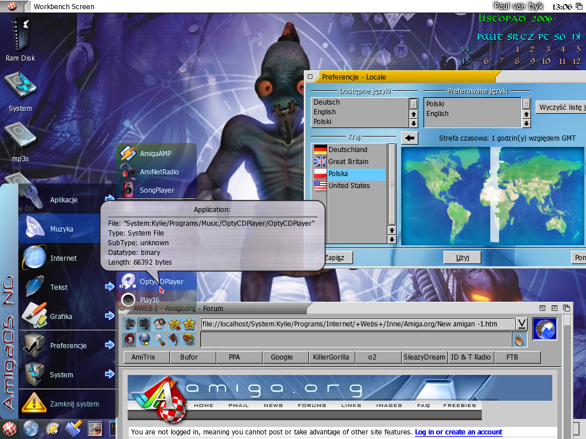586x439 pixels.
Task: Select Polski in the preferred languages list
Action: 472,104
